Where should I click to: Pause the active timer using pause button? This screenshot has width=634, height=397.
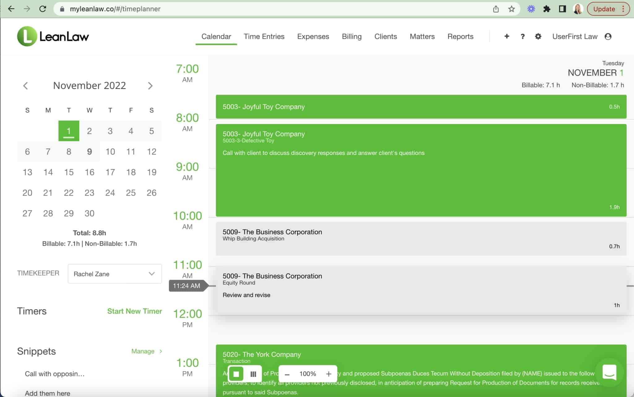click(x=254, y=374)
